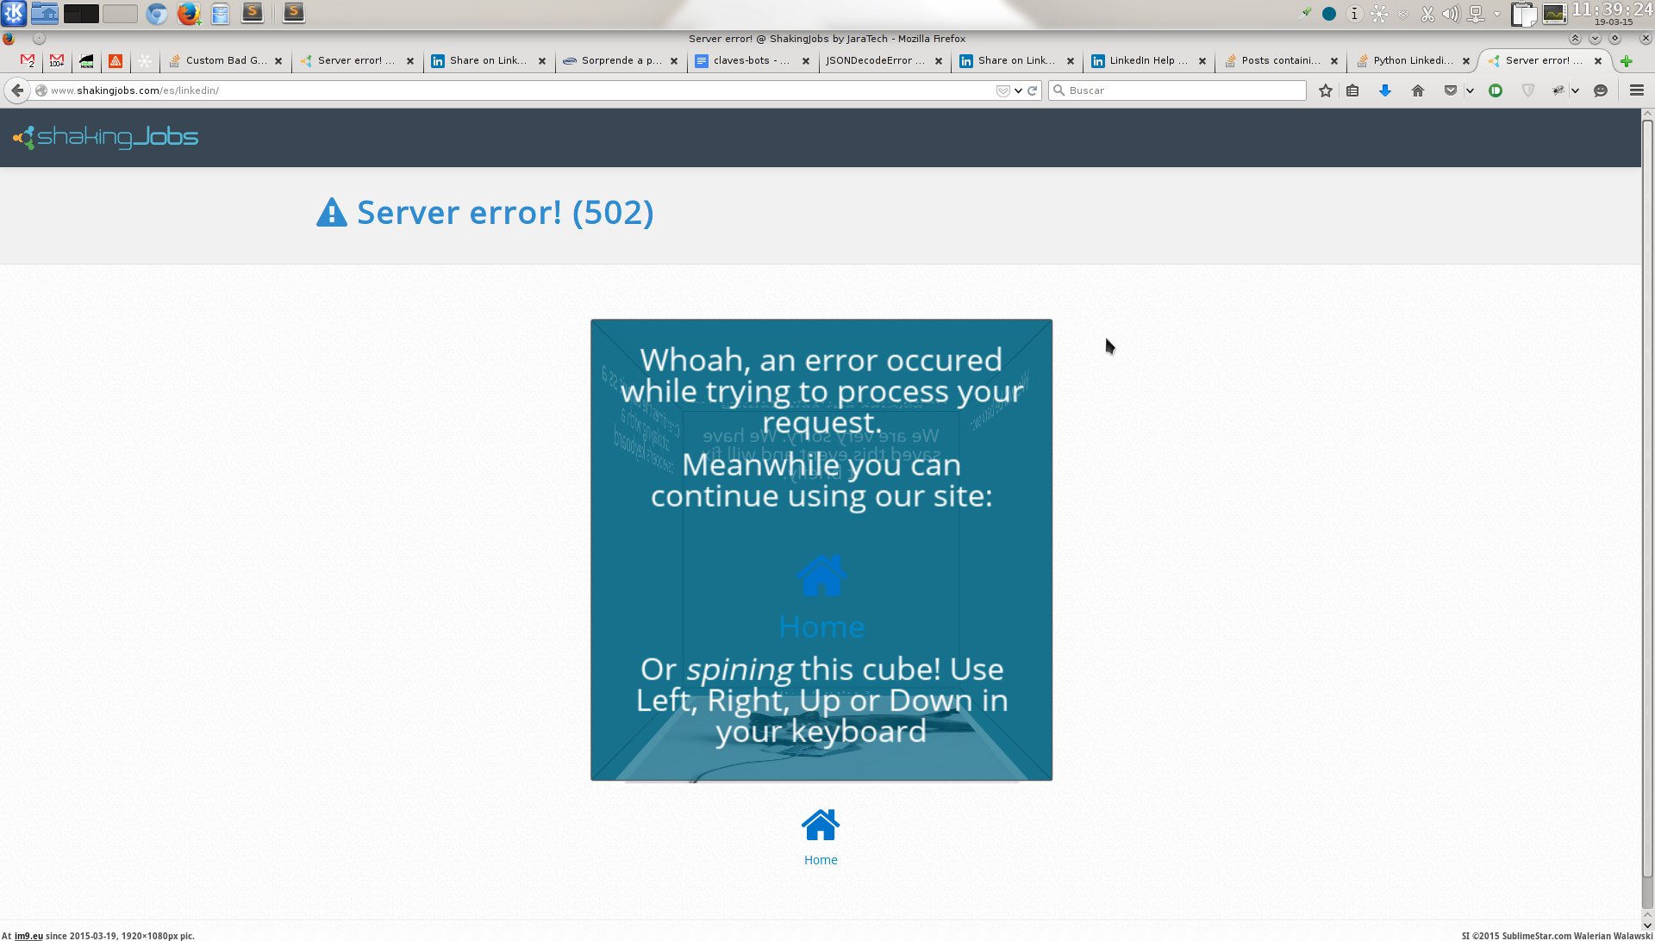Click the bookmark star icon

pos(1326,90)
